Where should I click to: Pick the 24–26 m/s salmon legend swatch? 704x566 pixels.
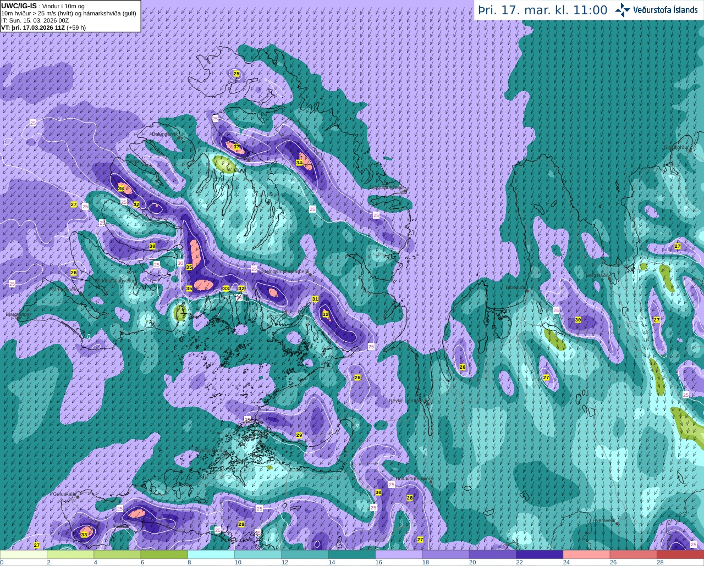[587, 554]
